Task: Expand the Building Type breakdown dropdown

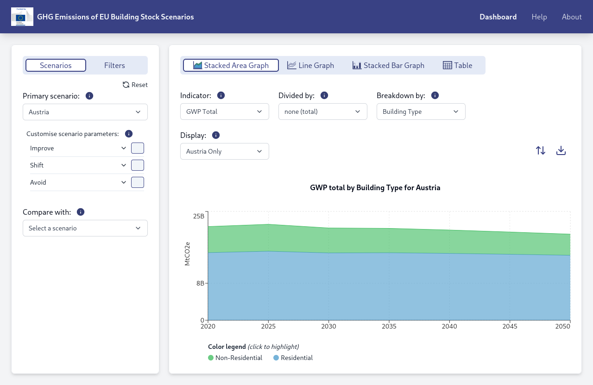Action: (x=421, y=112)
